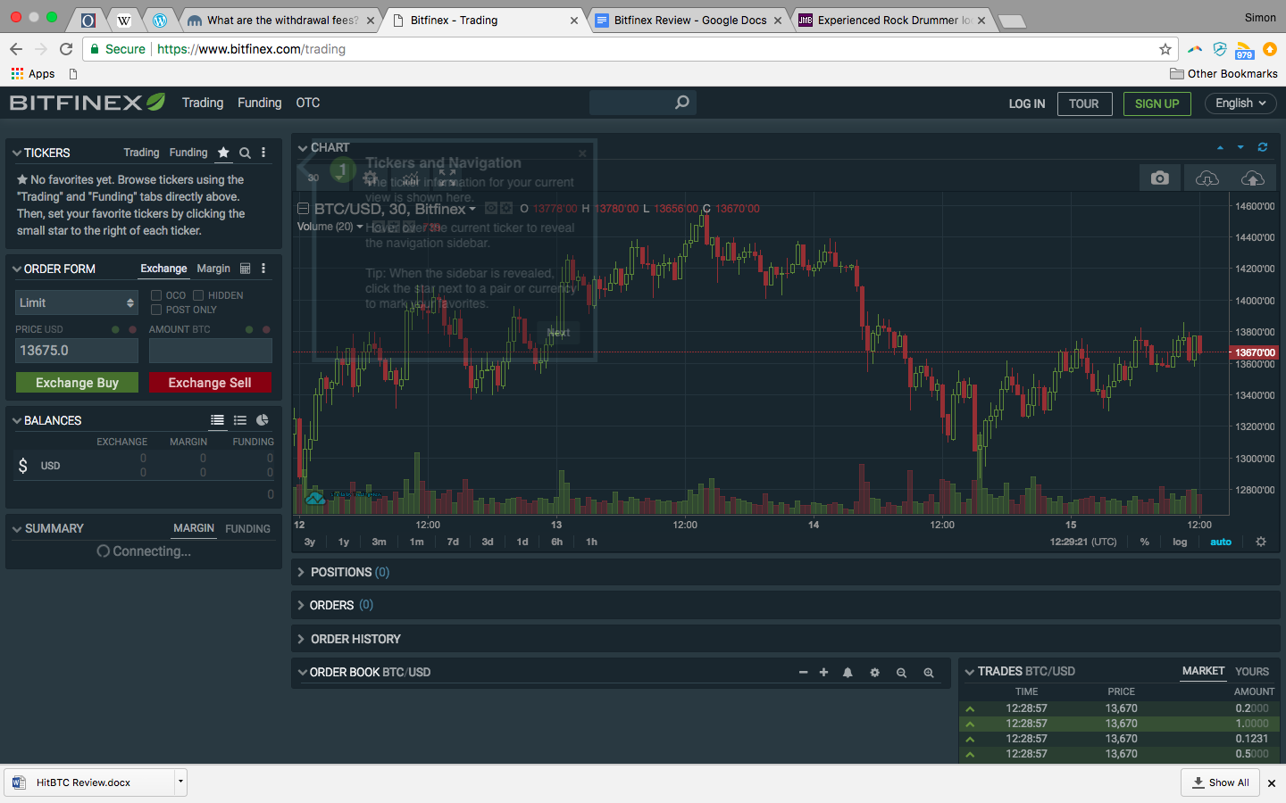Show balances as a pie chart
This screenshot has width=1286, height=803.
263,420
